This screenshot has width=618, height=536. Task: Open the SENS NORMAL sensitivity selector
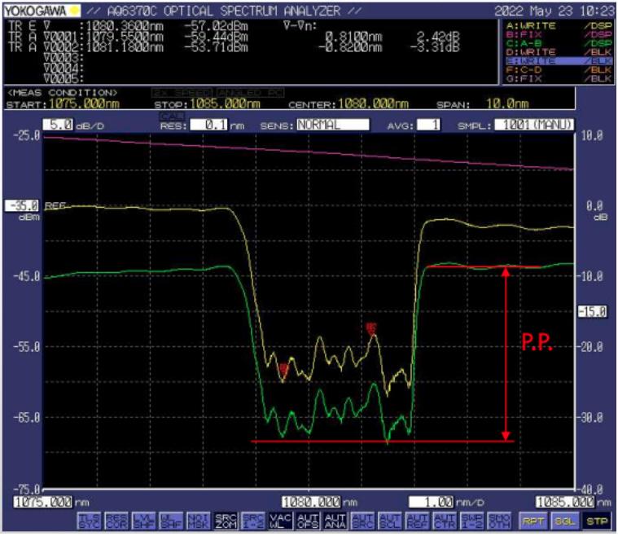[333, 125]
